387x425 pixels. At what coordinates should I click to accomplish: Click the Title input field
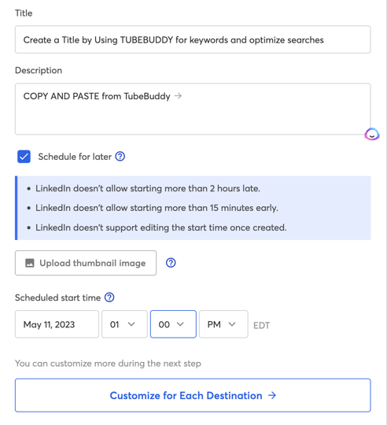point(193,39)
